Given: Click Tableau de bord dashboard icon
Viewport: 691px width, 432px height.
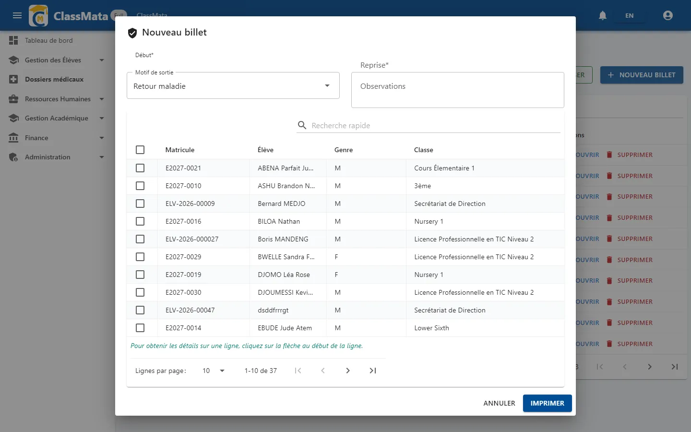Looking at the screenshot, I should (13, 40).
